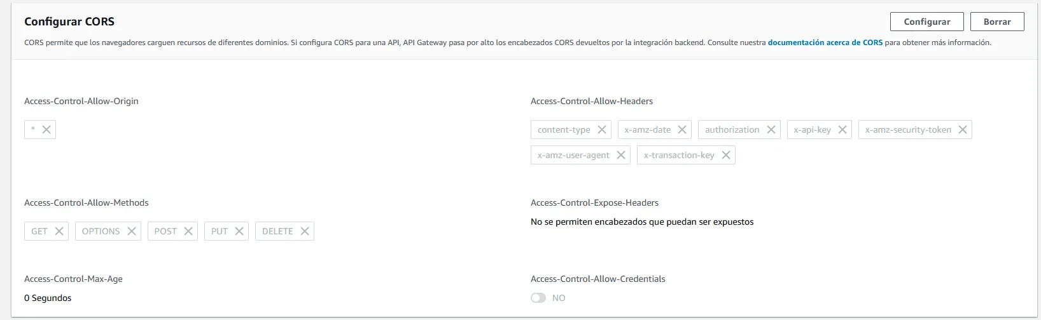Screen dimensions: 1041x320
Task: Remove the OPTIONS method tag
Action: click(132, 231)
